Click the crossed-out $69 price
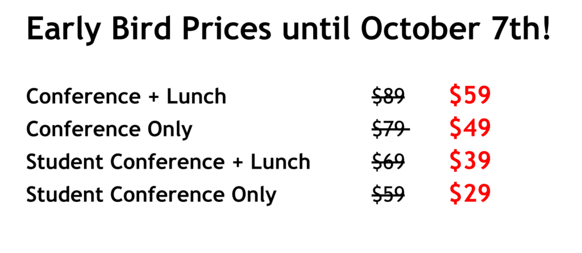The image size is (582, 253). [x=388, y=163]
